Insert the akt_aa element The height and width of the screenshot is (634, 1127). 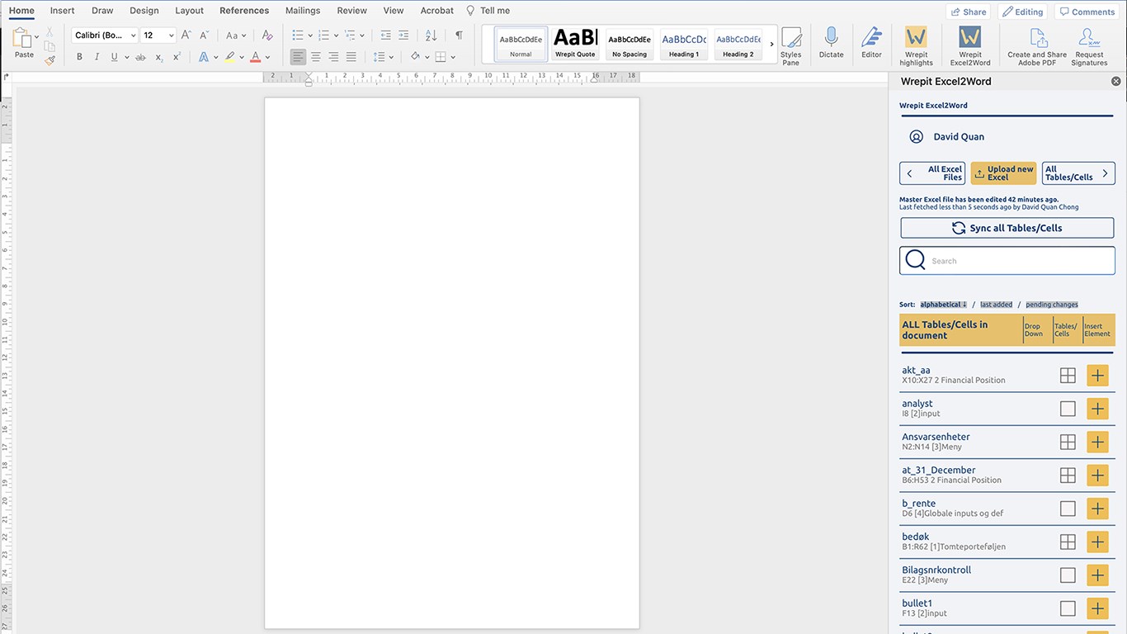tap(1097, 376)
